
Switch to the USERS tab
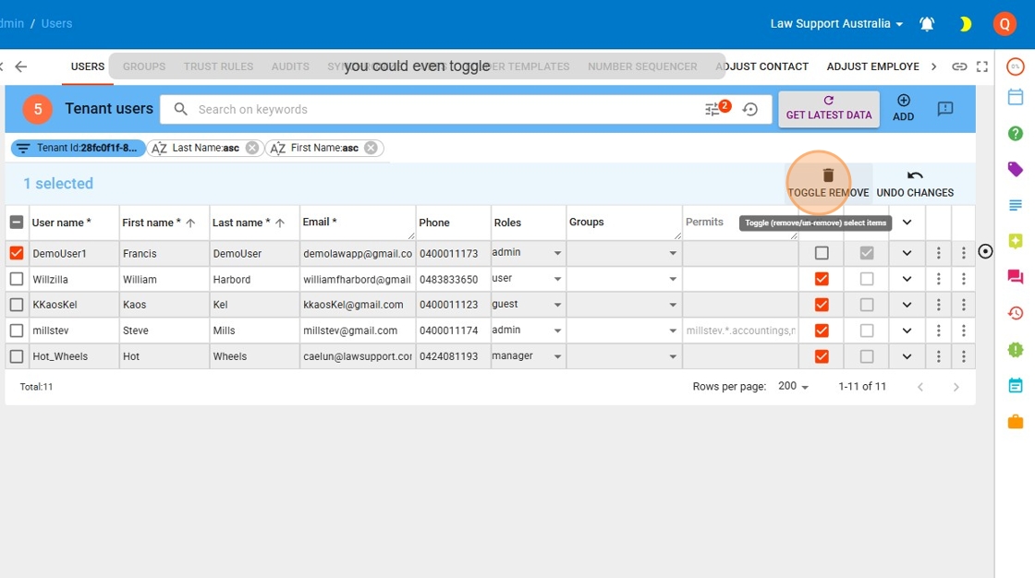88,66
